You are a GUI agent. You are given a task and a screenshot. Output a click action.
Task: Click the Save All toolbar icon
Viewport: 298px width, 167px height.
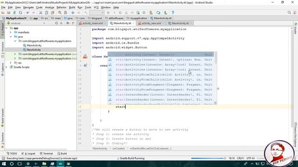[8, 13]
